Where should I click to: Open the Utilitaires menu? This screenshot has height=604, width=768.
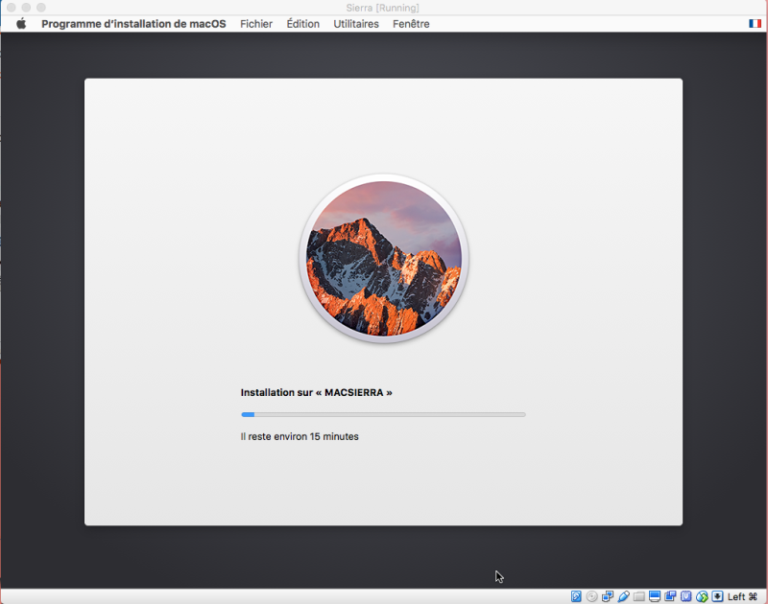pos(356,23)
